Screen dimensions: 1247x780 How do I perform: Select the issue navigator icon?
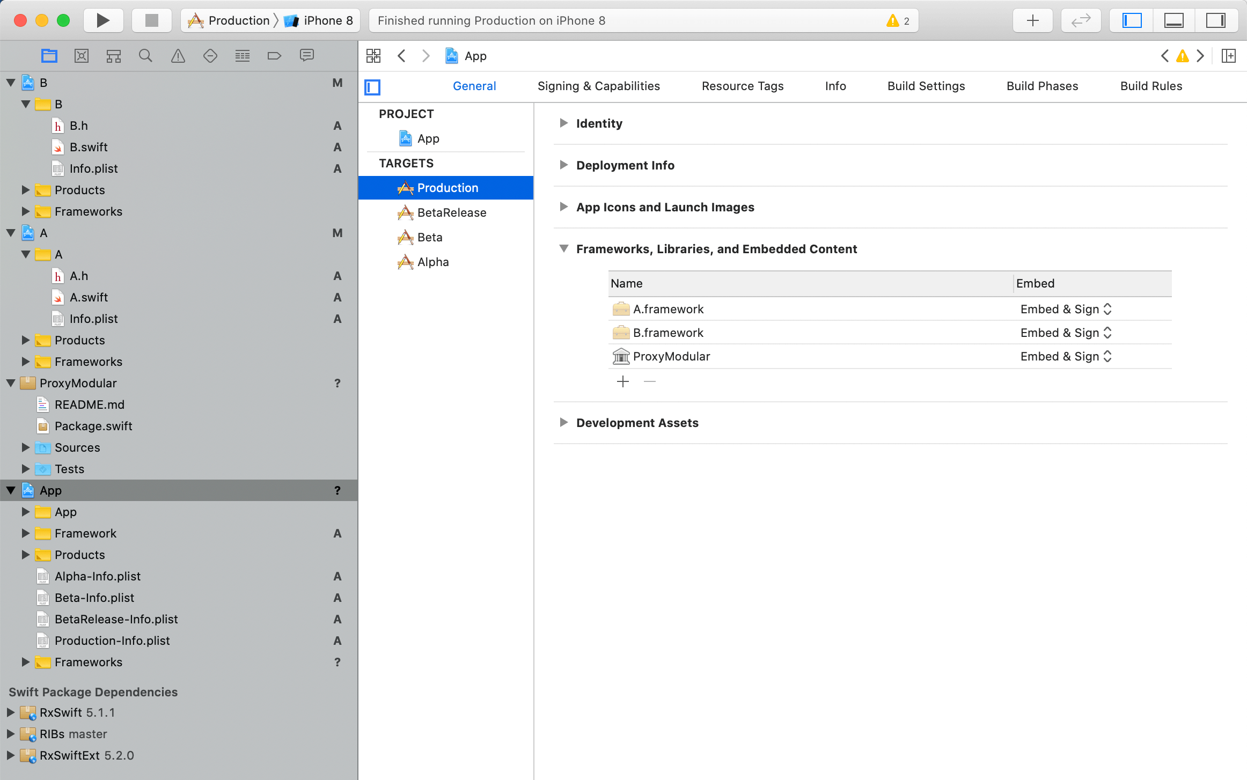[176, 56]
